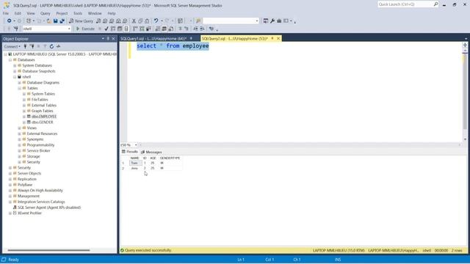Click the Connect Object Explorer plug icon

coord(25,46)
